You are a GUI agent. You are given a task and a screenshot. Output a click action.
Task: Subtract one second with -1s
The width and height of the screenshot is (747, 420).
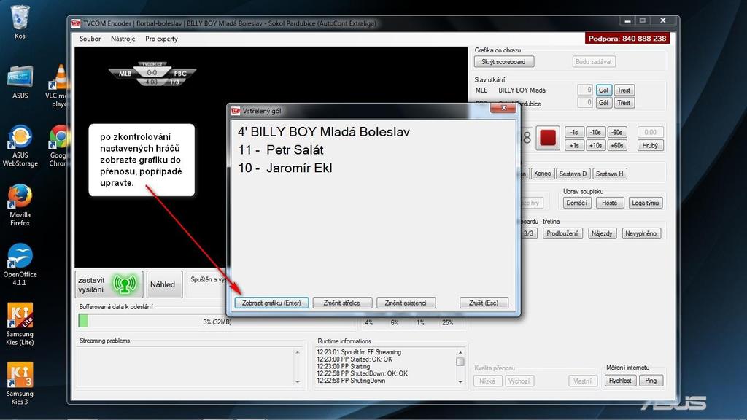[x=575, y=133]
